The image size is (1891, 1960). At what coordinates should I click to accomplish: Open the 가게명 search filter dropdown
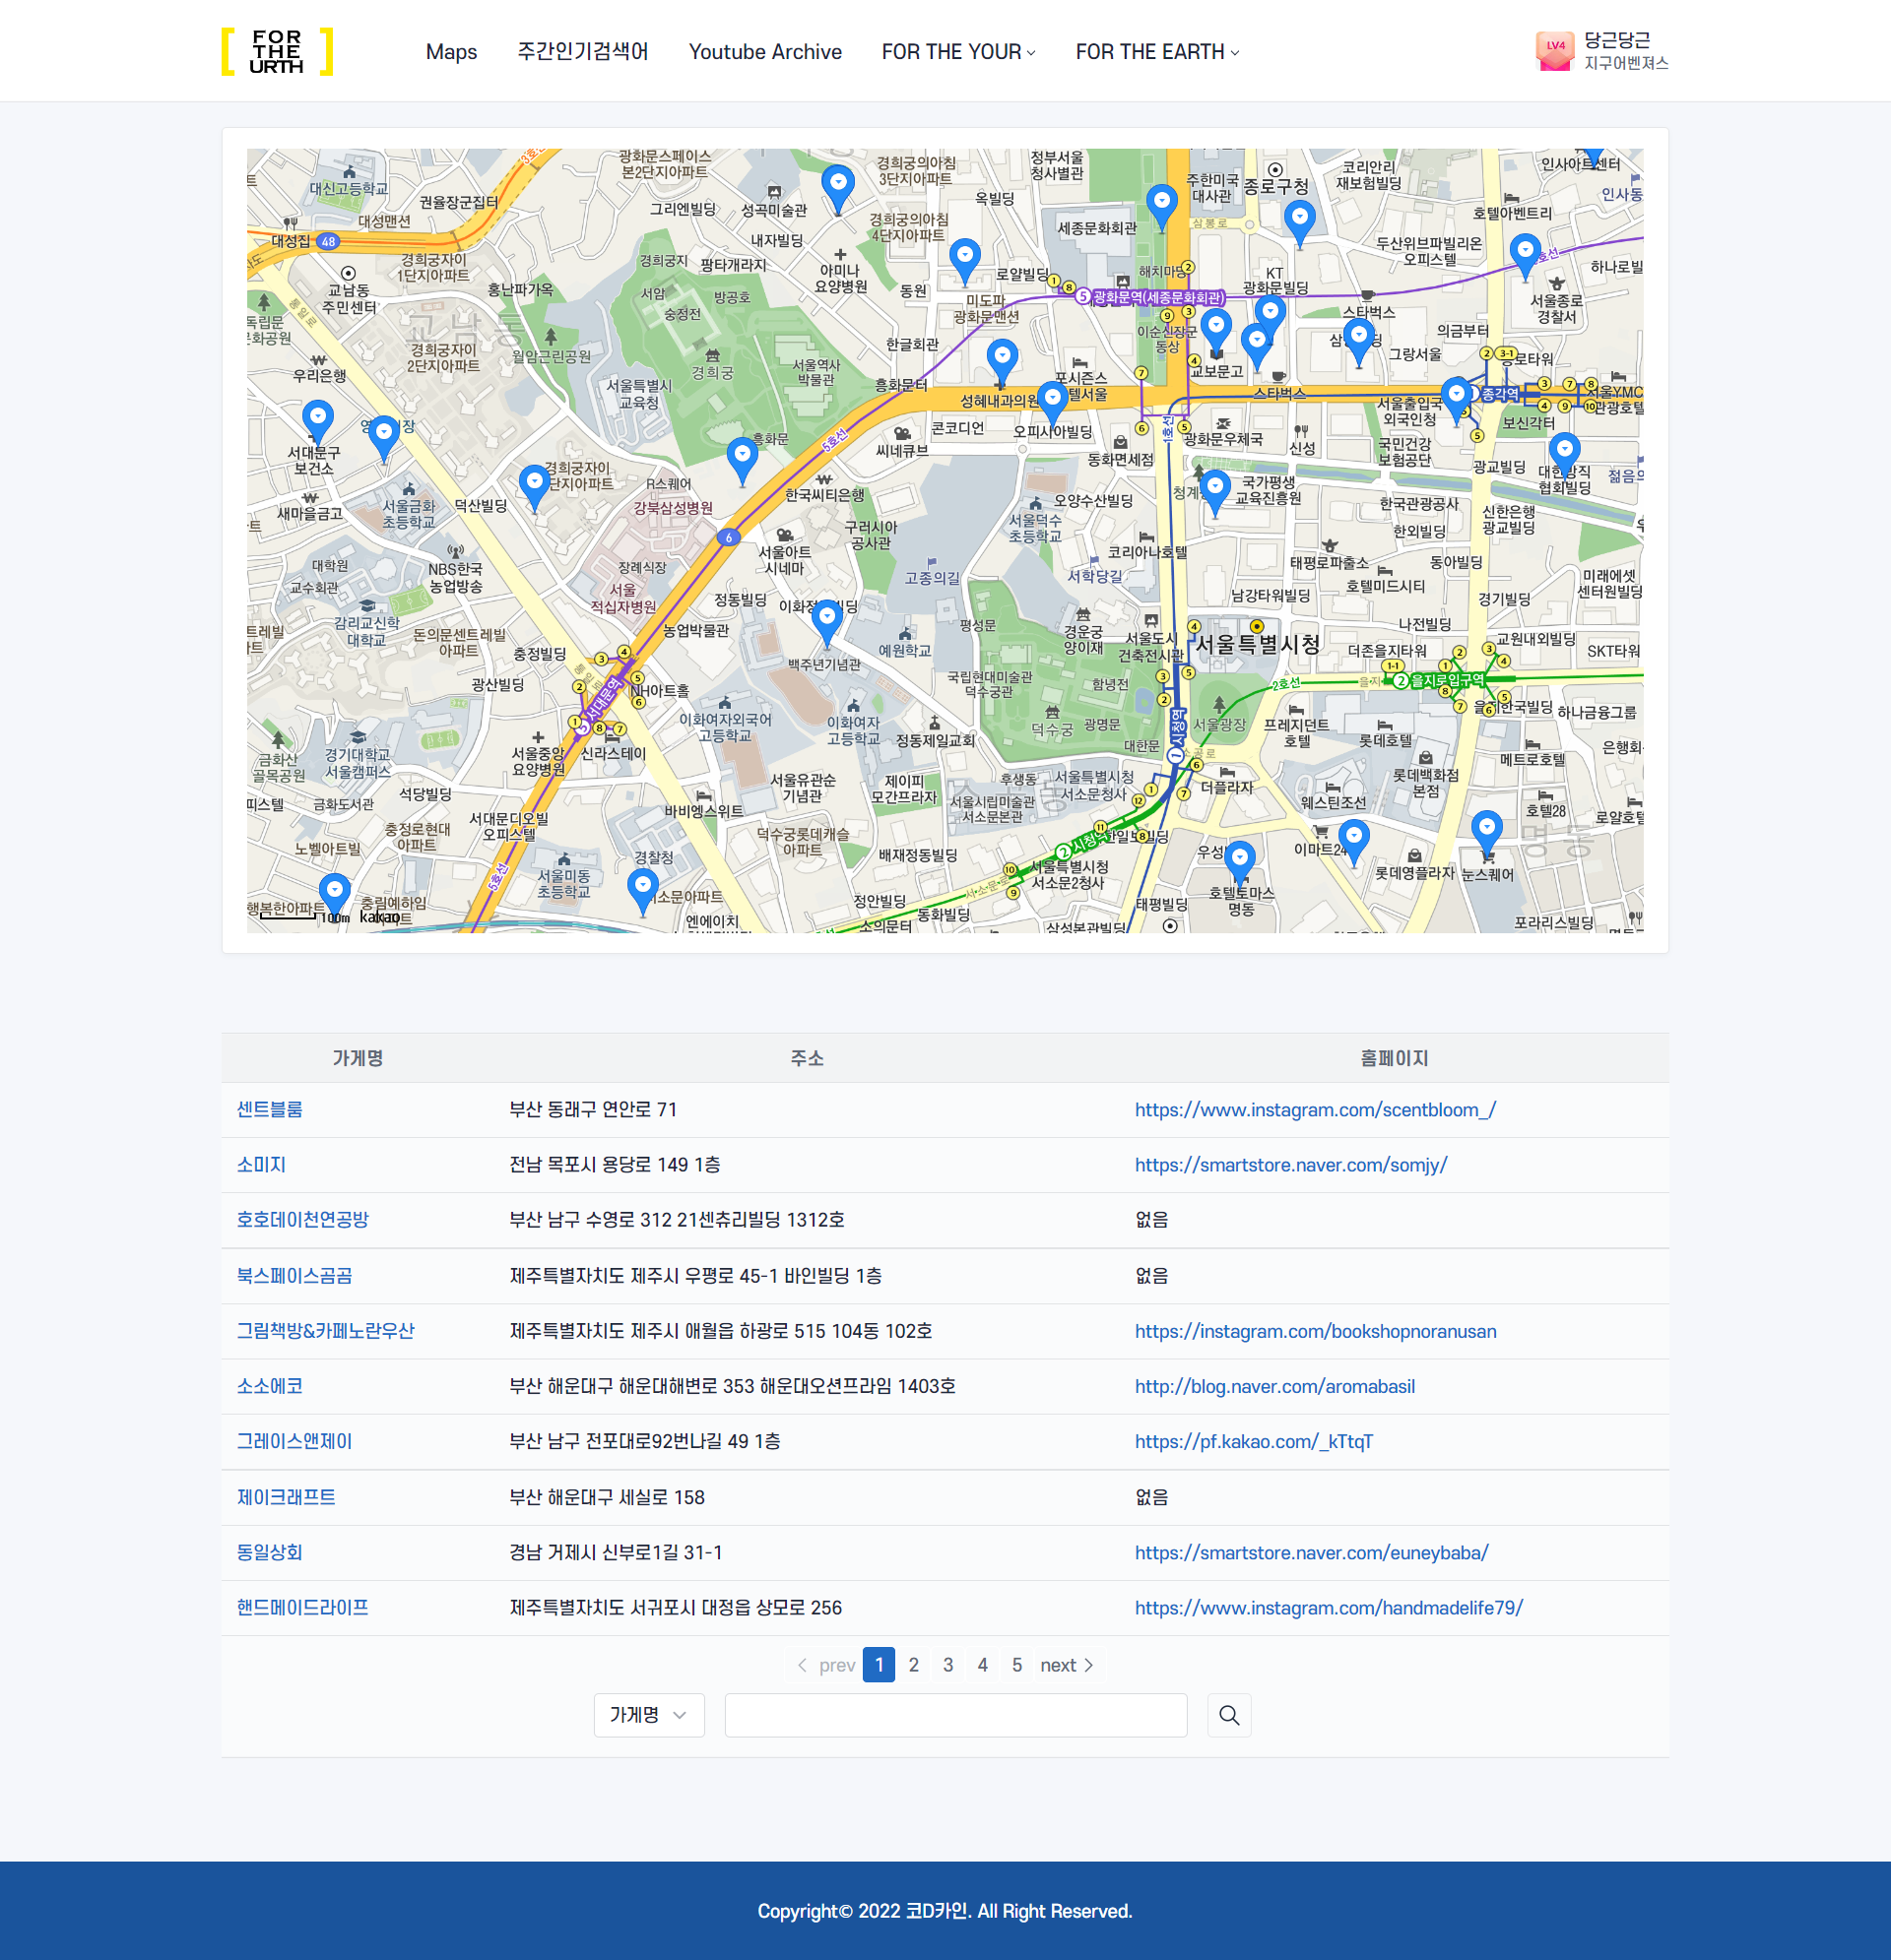[648, 1715]
